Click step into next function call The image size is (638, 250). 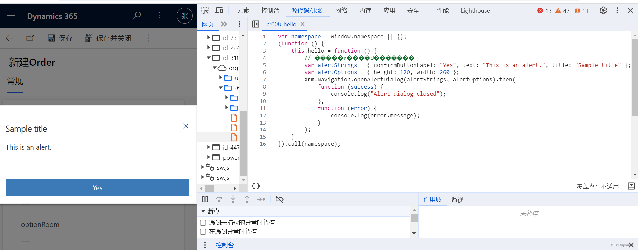pyautogui.click(x=233, y=199)
